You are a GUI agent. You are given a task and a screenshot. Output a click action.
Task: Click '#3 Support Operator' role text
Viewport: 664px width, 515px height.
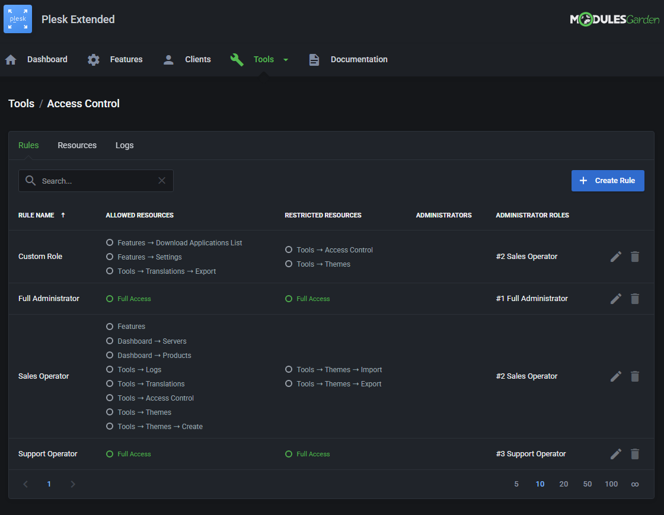(531, 454)
